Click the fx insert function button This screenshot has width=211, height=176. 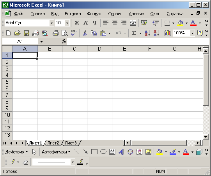tap(64, 41)
